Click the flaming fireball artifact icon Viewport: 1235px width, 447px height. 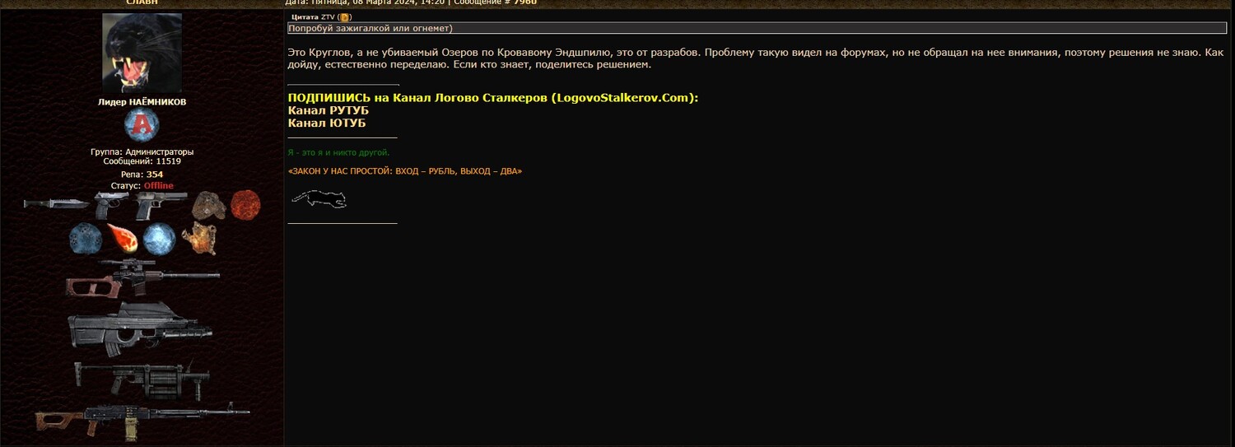click(x=123, y=238)
